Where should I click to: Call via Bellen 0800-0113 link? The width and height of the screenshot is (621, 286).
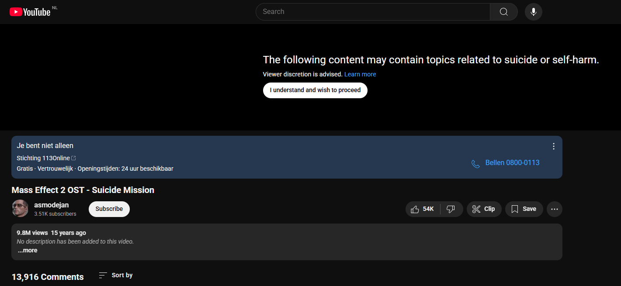512,163
